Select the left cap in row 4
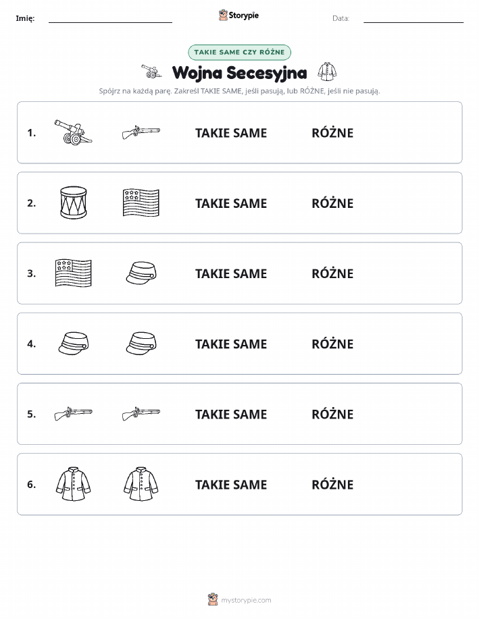This screenshot has height=619, width=479. click(x=73, y=343)
